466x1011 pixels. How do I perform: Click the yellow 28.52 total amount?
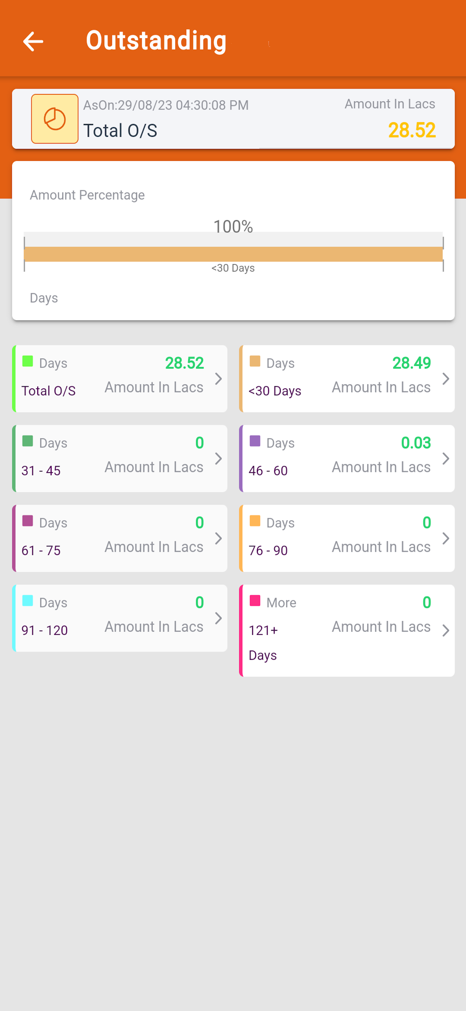(x=412, y=130)
